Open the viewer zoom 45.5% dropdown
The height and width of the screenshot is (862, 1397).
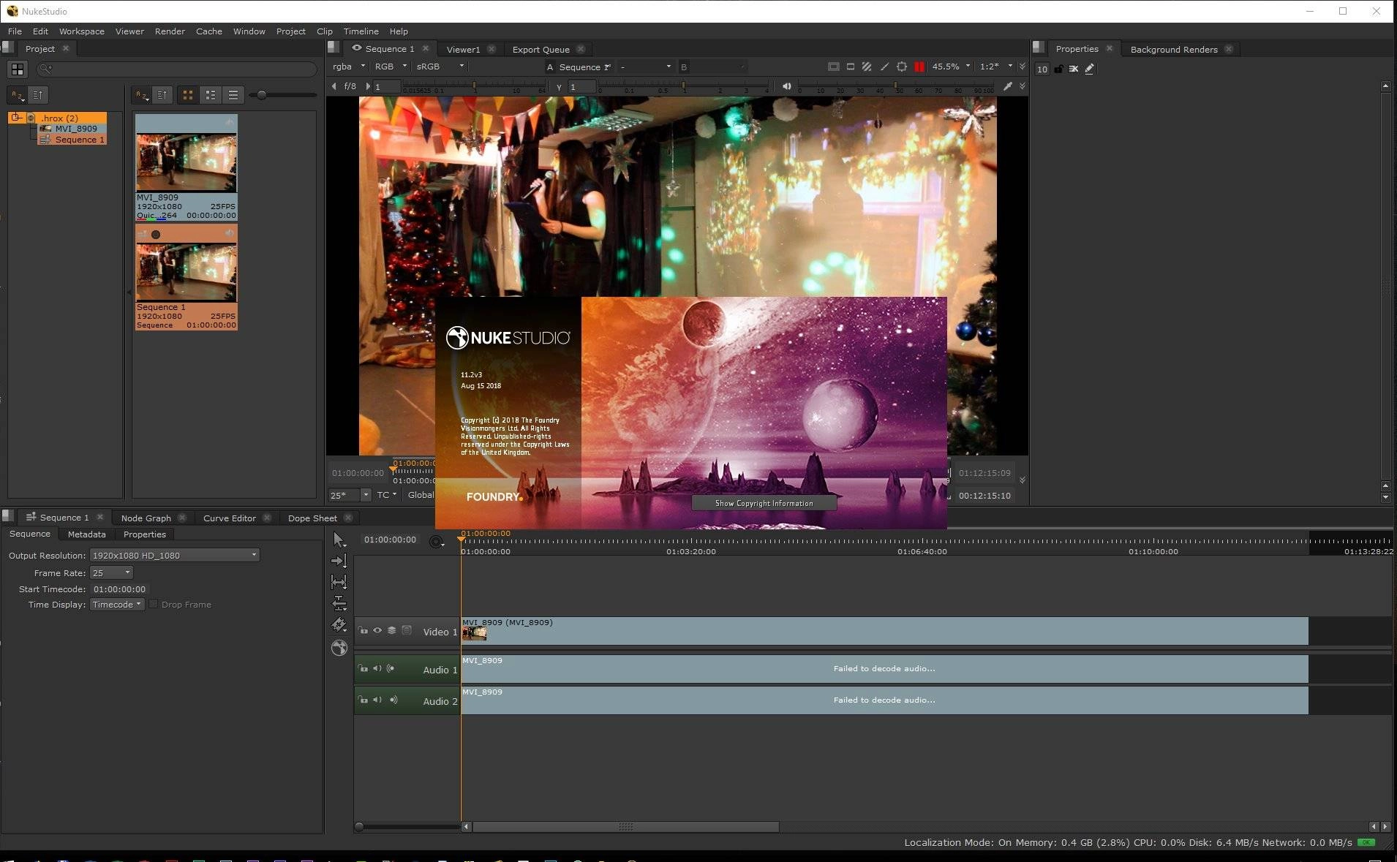(951, 67)
